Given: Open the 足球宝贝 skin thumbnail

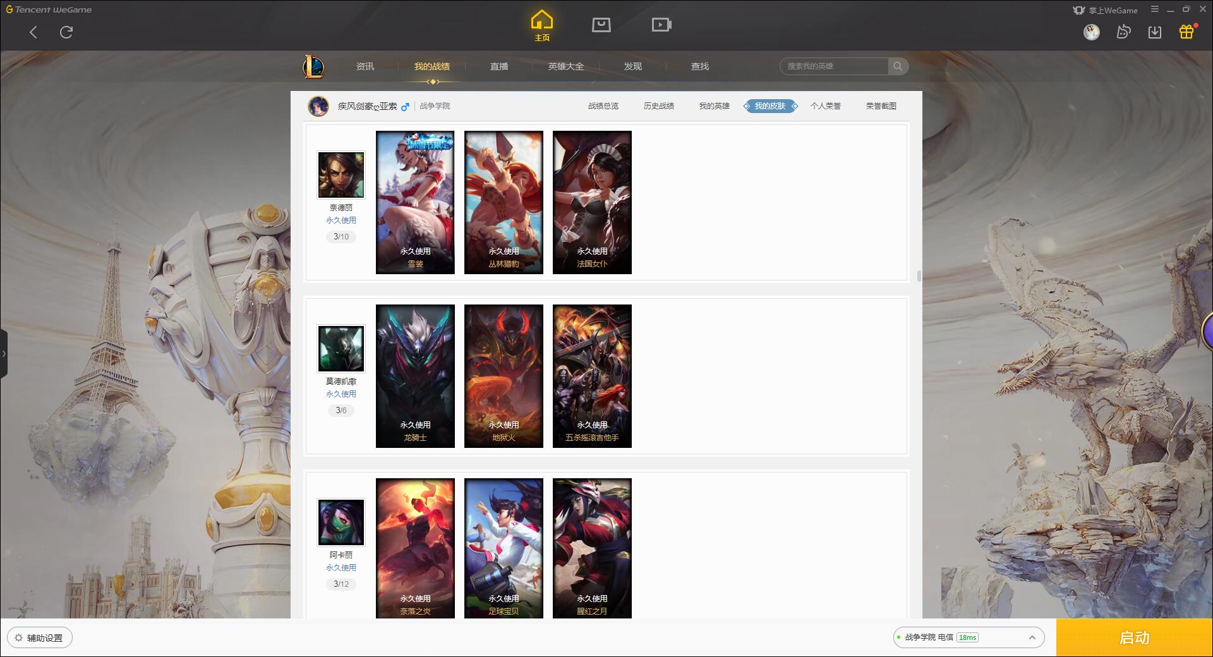Looking at the screenshot, I should [x=504, y=548].
